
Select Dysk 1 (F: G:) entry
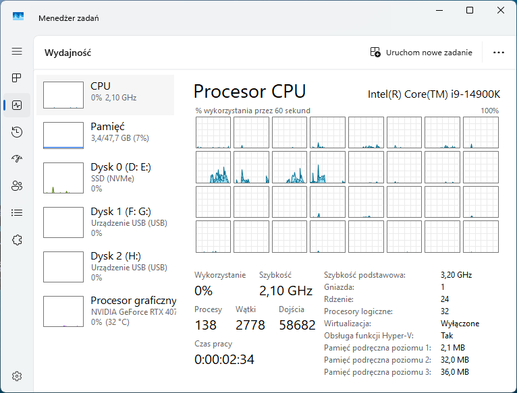click(x=105, y=222)
